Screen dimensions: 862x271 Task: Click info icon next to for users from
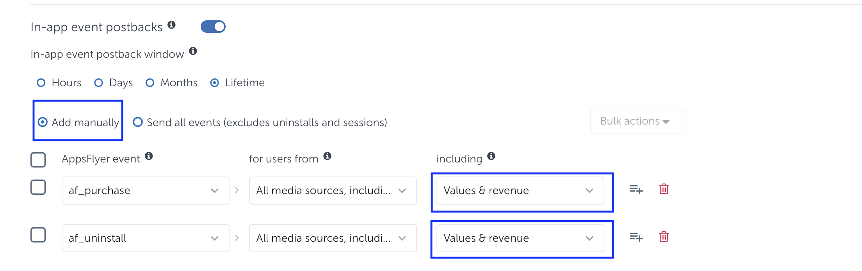point(328,156)
